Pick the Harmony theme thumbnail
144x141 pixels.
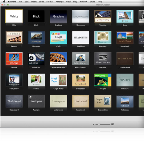pyautogui.click(x=103, y=38)
